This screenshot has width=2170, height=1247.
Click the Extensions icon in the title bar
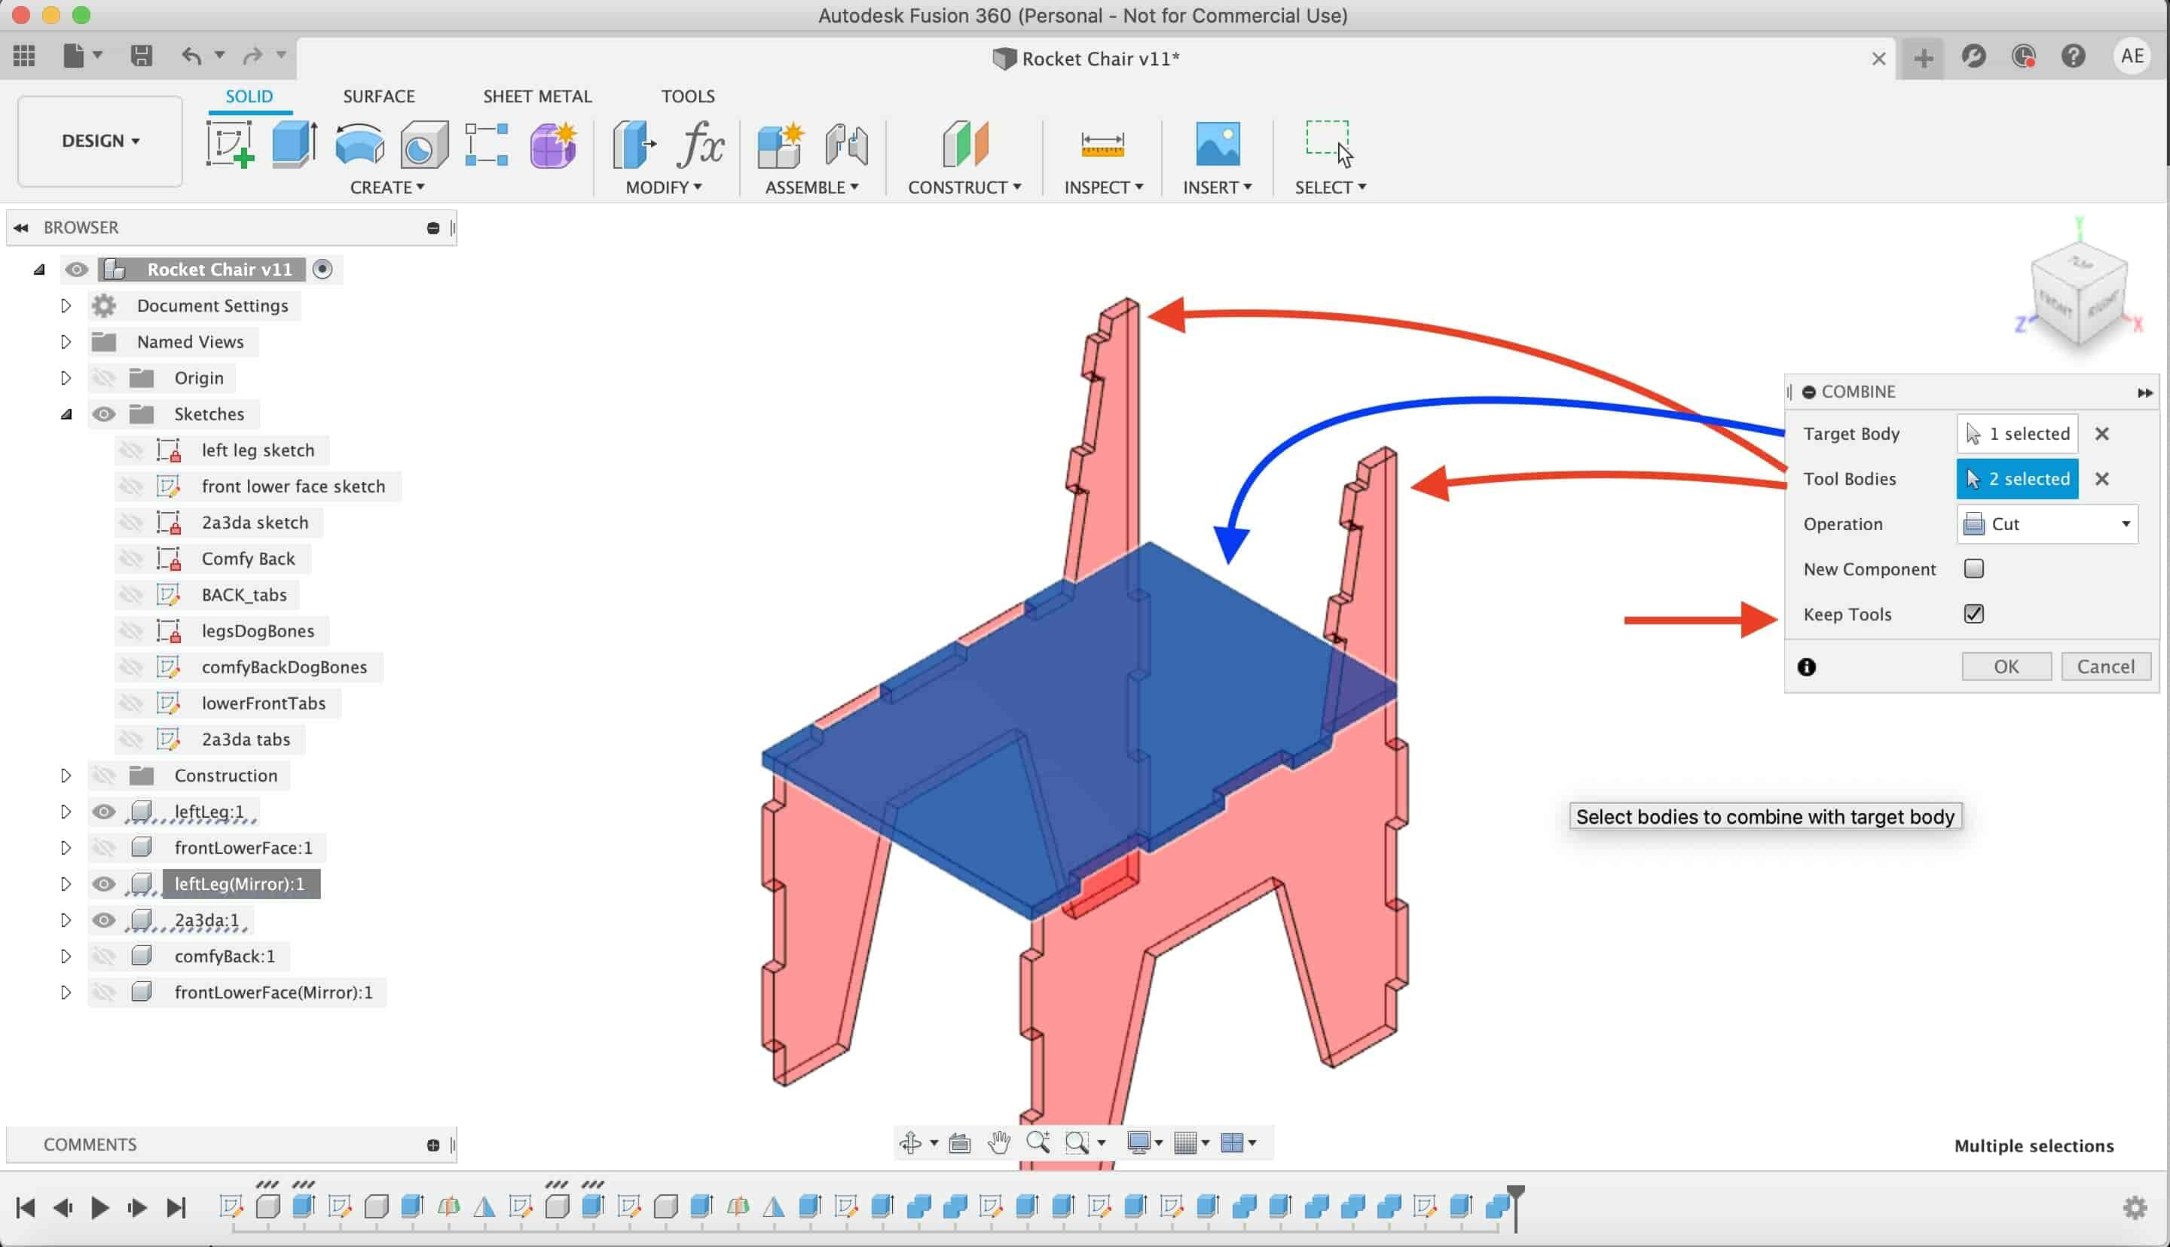[1974, 56]
